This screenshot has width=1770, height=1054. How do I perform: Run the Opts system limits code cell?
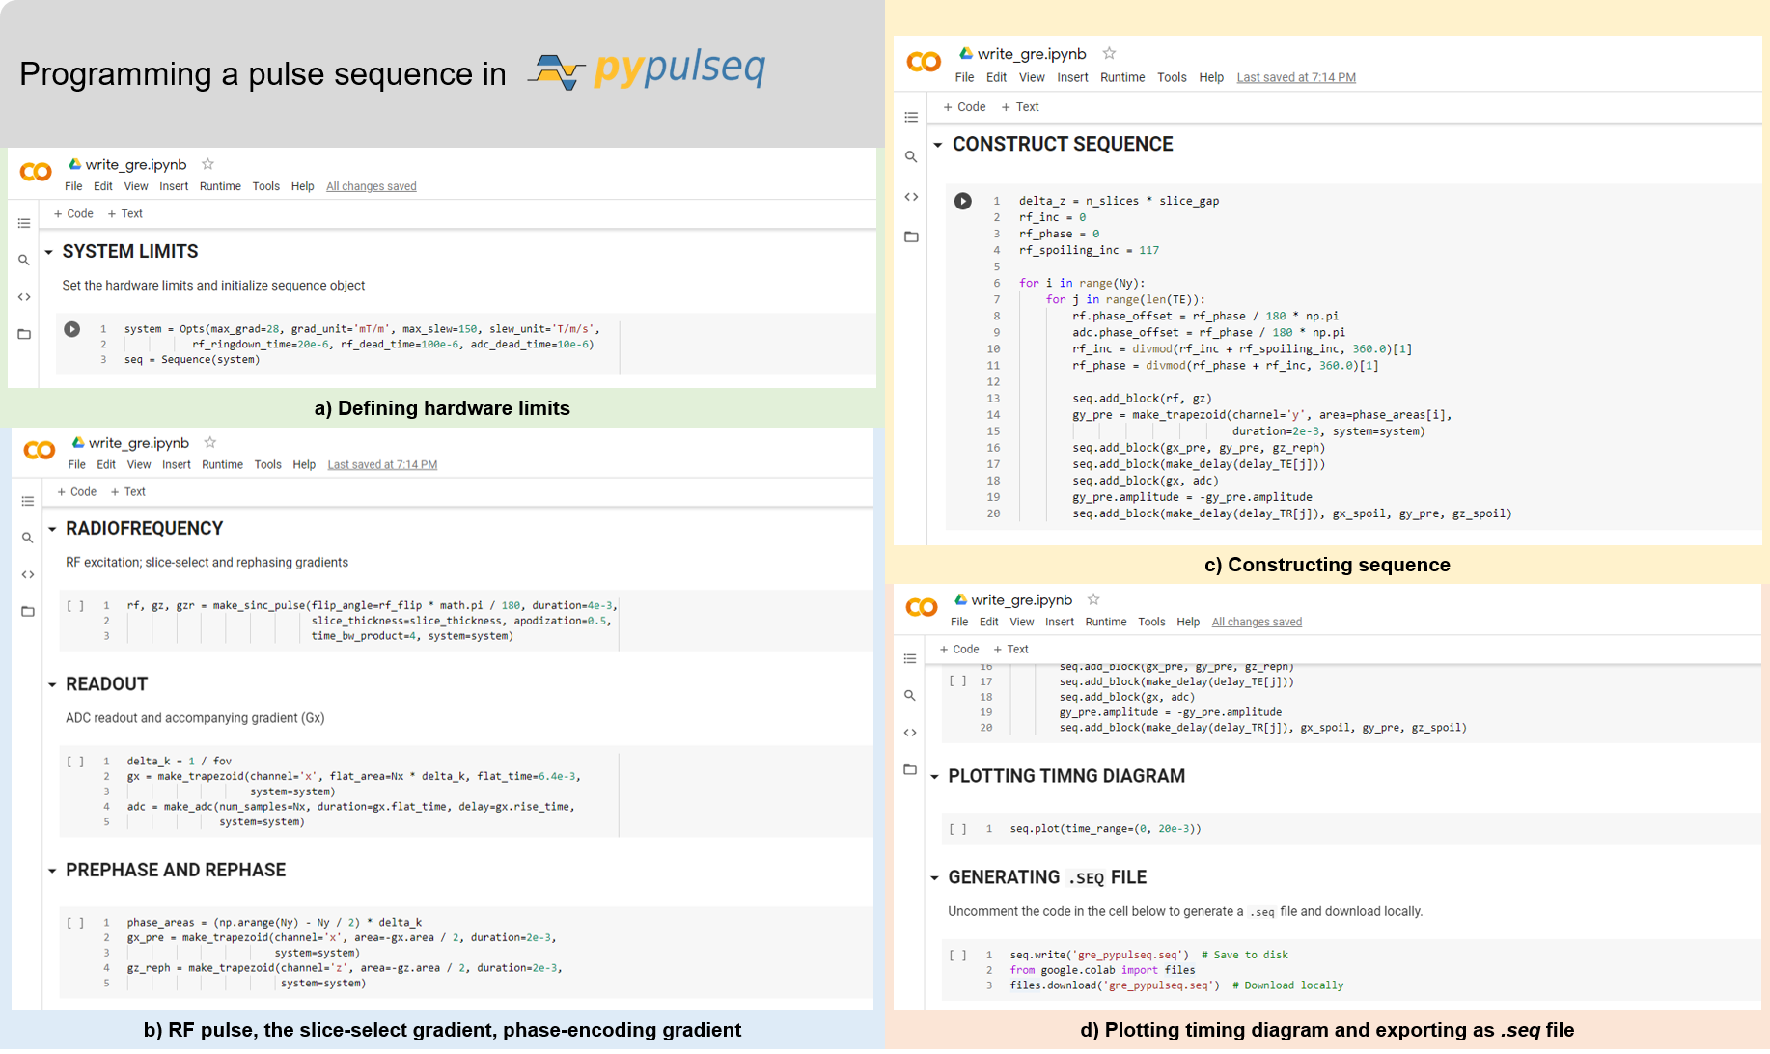[x=72, y=329]
